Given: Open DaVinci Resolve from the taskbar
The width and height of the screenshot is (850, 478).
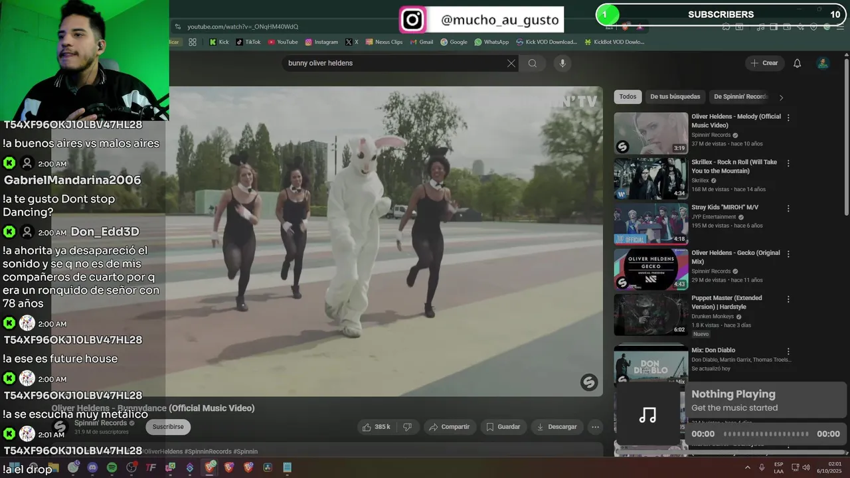Looking at the screenshot, I should pyautogui.click(x=268, y=467).
